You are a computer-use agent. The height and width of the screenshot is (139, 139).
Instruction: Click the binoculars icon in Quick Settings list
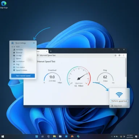tap(14, 55)
